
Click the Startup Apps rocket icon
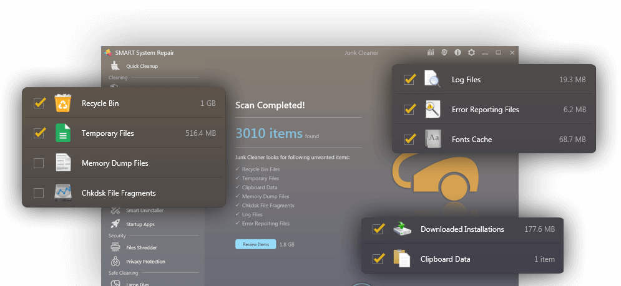point(115,224)
